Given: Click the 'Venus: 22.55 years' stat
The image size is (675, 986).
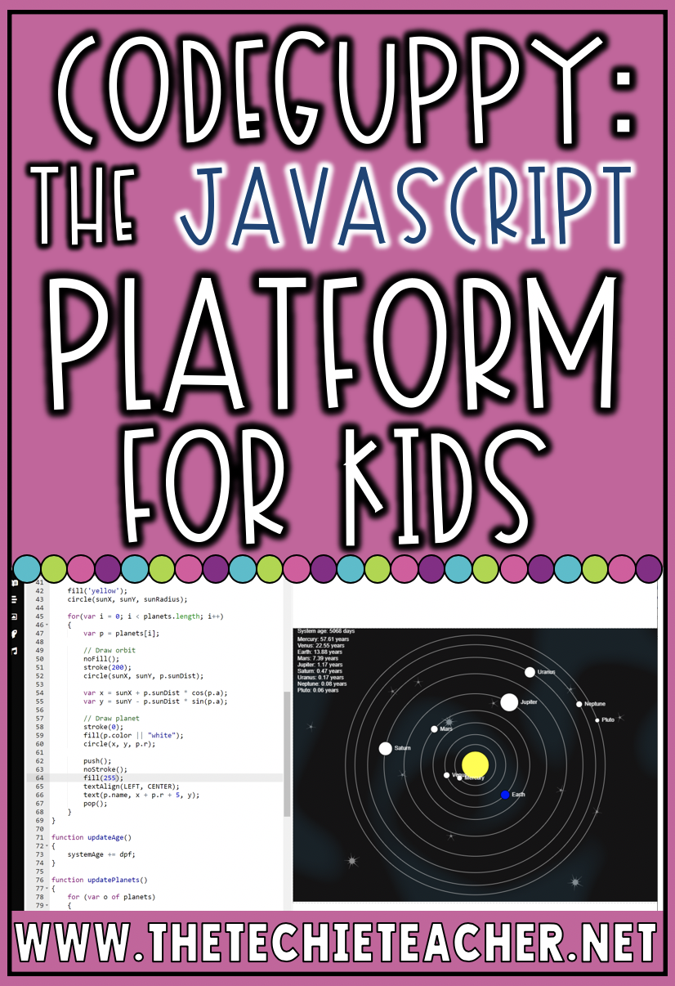Looking at the screenshot, I should [x=321, y=647].
